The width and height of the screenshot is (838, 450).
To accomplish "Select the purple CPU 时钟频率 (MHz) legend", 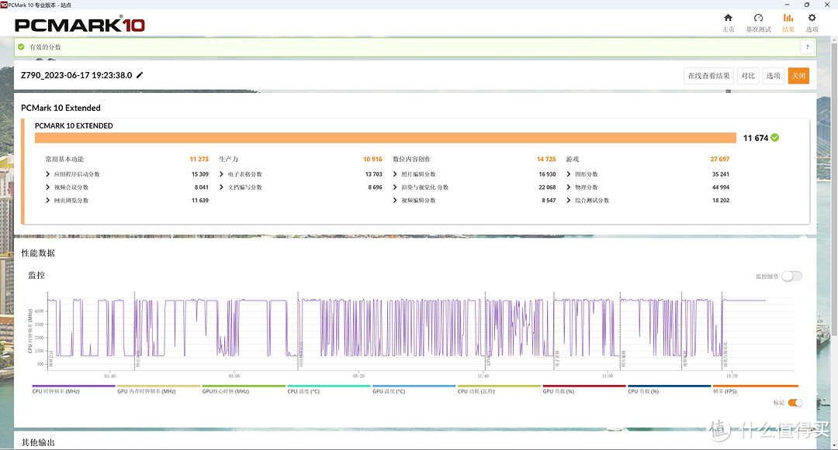I will point(74,390).
